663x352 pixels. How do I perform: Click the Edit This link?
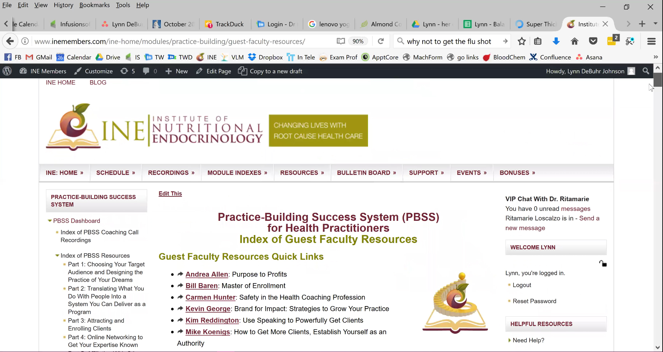[x=170, y=193]
